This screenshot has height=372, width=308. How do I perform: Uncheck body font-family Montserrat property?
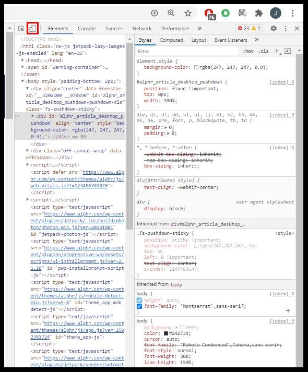[x=139, y=306]
